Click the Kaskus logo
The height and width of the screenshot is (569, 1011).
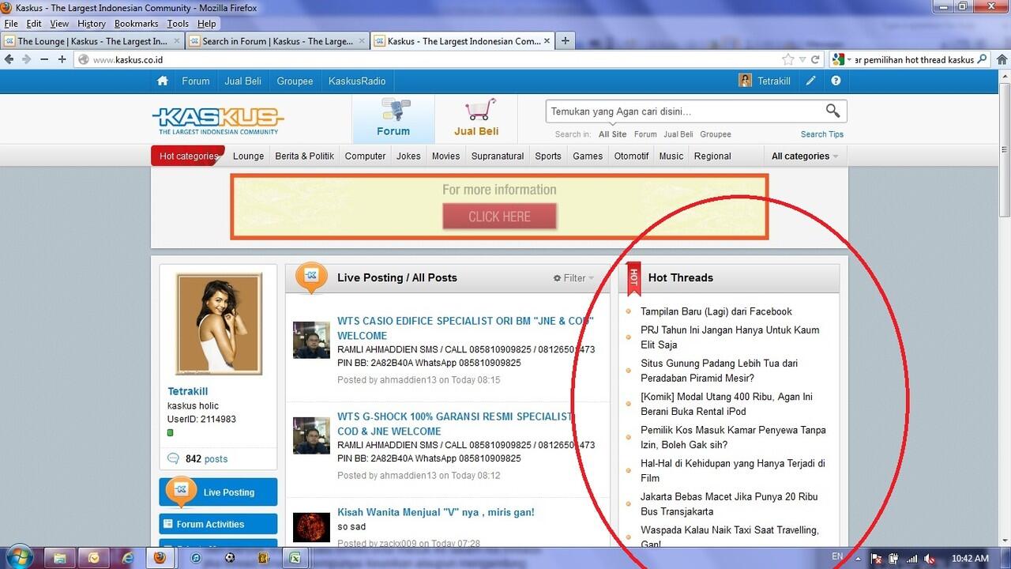tap(217, 120)
